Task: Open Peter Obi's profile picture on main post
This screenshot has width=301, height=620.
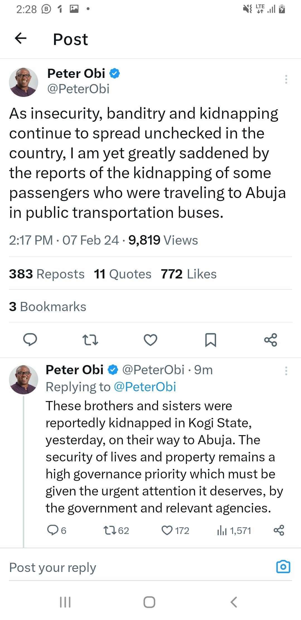Action: (x=24, y=82)
